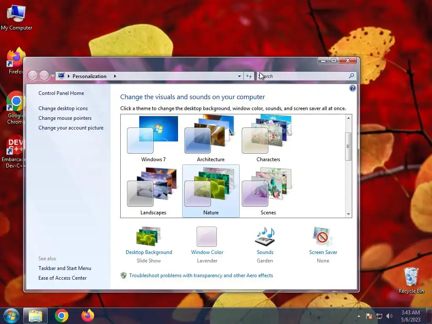Click Personalization in the address bar
Viewport: 432px width, 324px height.
89,76
